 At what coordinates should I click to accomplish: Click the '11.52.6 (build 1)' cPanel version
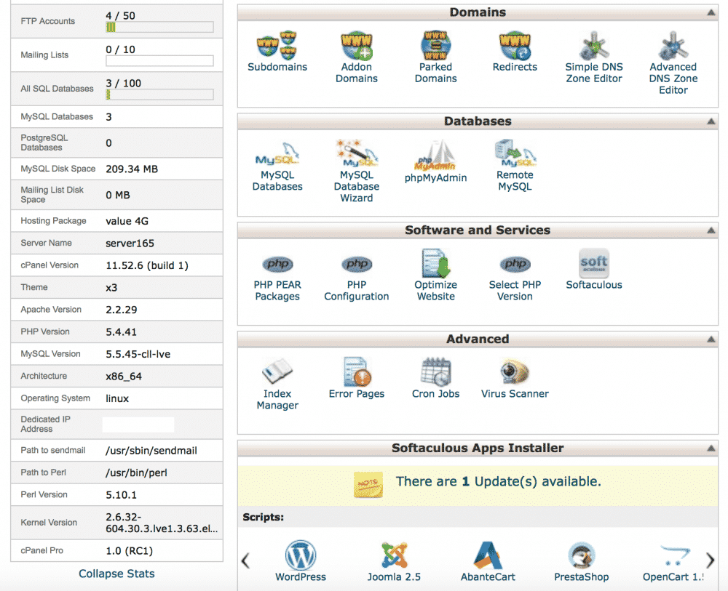click(x=147, y=265)
